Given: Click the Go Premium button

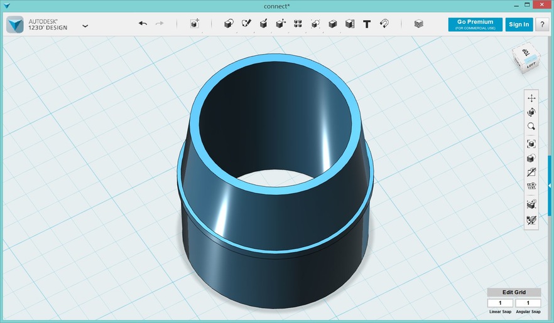Looking at the screenshot, I should click(475, 24).
